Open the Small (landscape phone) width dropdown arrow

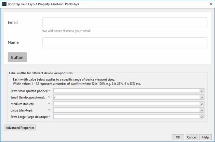202,97
